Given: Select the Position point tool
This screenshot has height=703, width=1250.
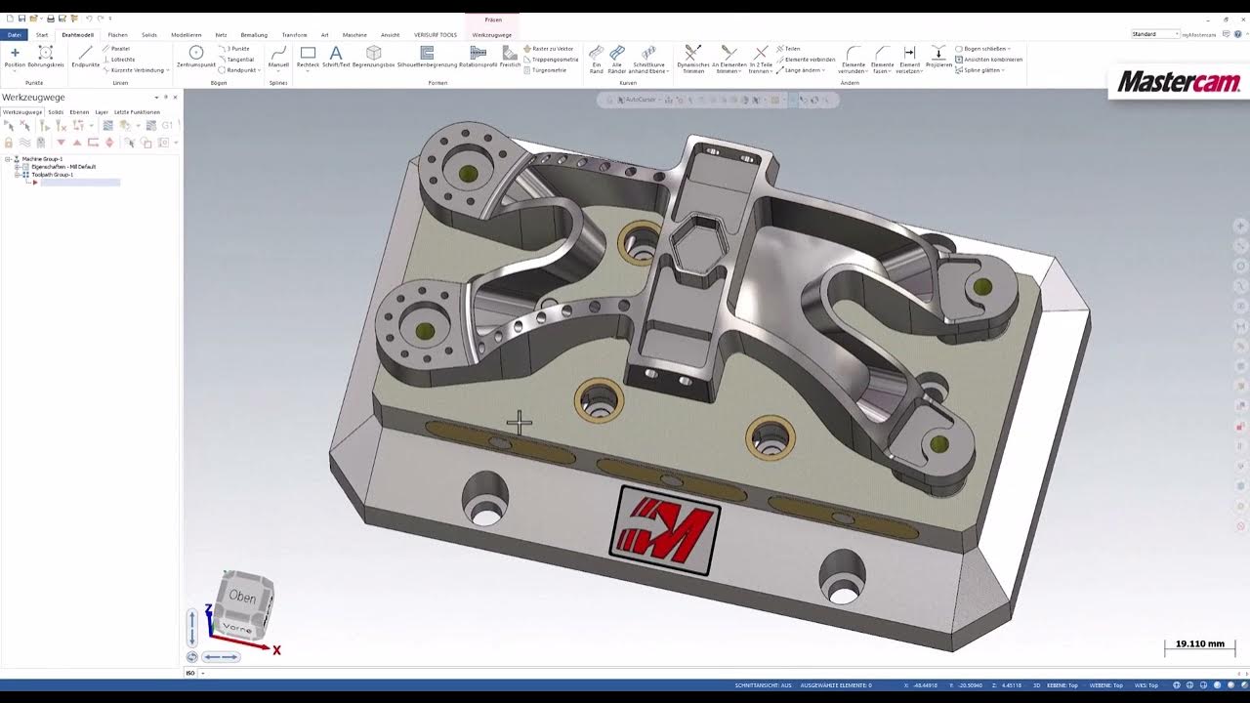Looking at the screenshot, I should [x=15, y=57].
